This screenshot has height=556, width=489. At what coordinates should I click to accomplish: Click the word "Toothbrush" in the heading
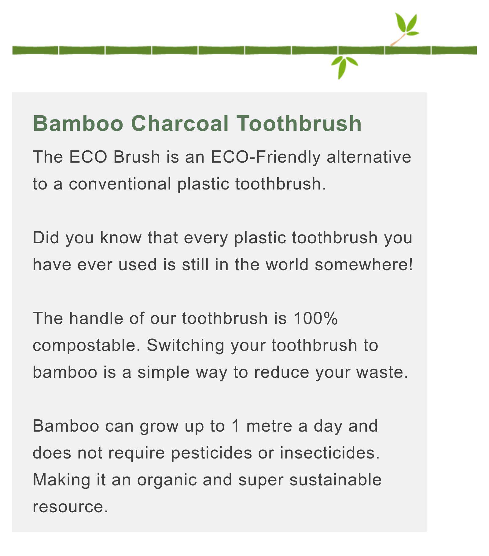(x=299, y=123)
